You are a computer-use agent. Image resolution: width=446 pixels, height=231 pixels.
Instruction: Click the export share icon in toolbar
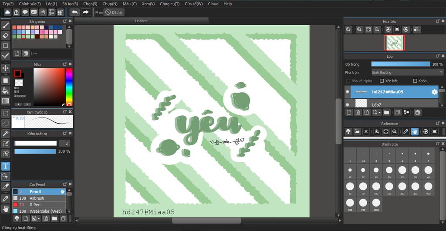[x=17, y=12]
